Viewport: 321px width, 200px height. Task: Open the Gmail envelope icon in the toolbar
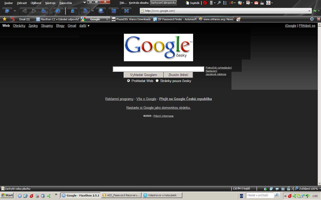256,3
